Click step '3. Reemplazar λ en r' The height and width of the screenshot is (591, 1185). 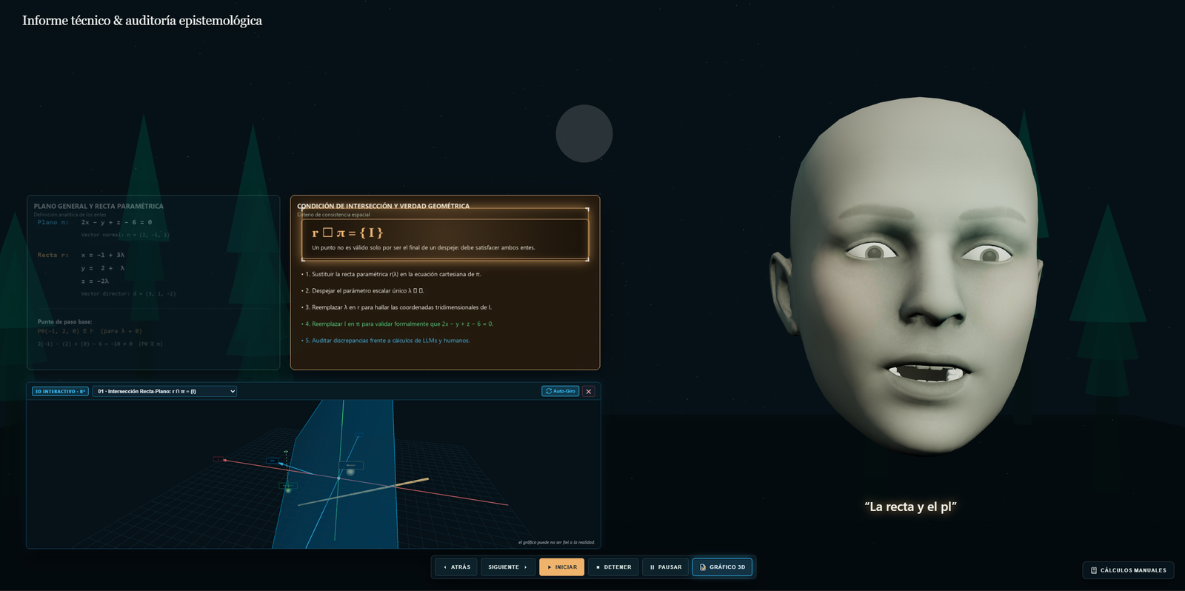397,307
